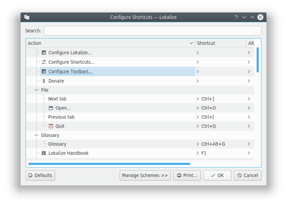The height and width of the screenshot is (206, 287).
Task: Click the dollar sign icon beside Donate
Action: pos(43,81)
